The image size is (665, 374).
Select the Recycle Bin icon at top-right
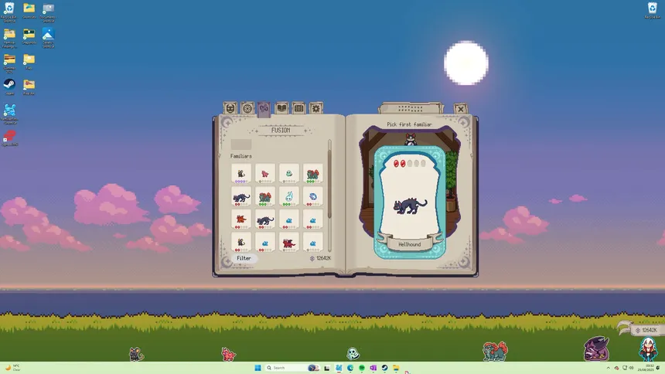point(653,10)
